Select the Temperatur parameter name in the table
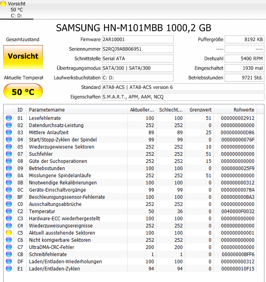266x282 pixels. (42, 211)
